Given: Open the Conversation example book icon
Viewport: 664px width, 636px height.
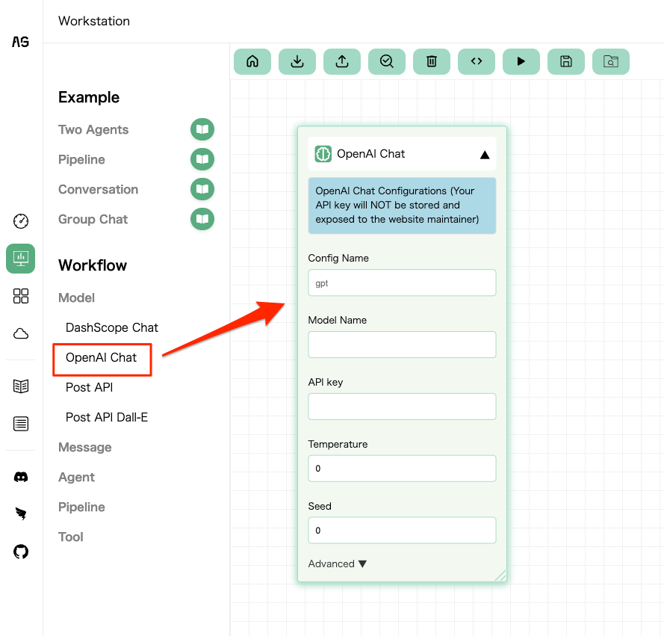Looking at the screenshot, I should 202,189.
